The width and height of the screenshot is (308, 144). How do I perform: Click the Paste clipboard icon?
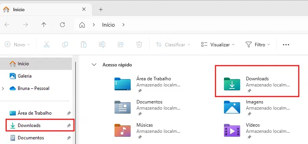coord(84,45)
